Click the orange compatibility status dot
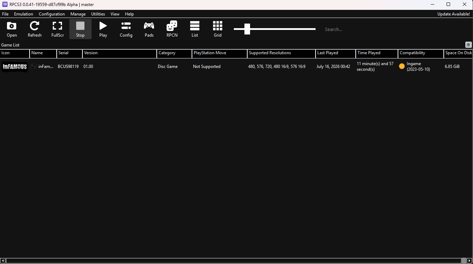 pos(402,66)
